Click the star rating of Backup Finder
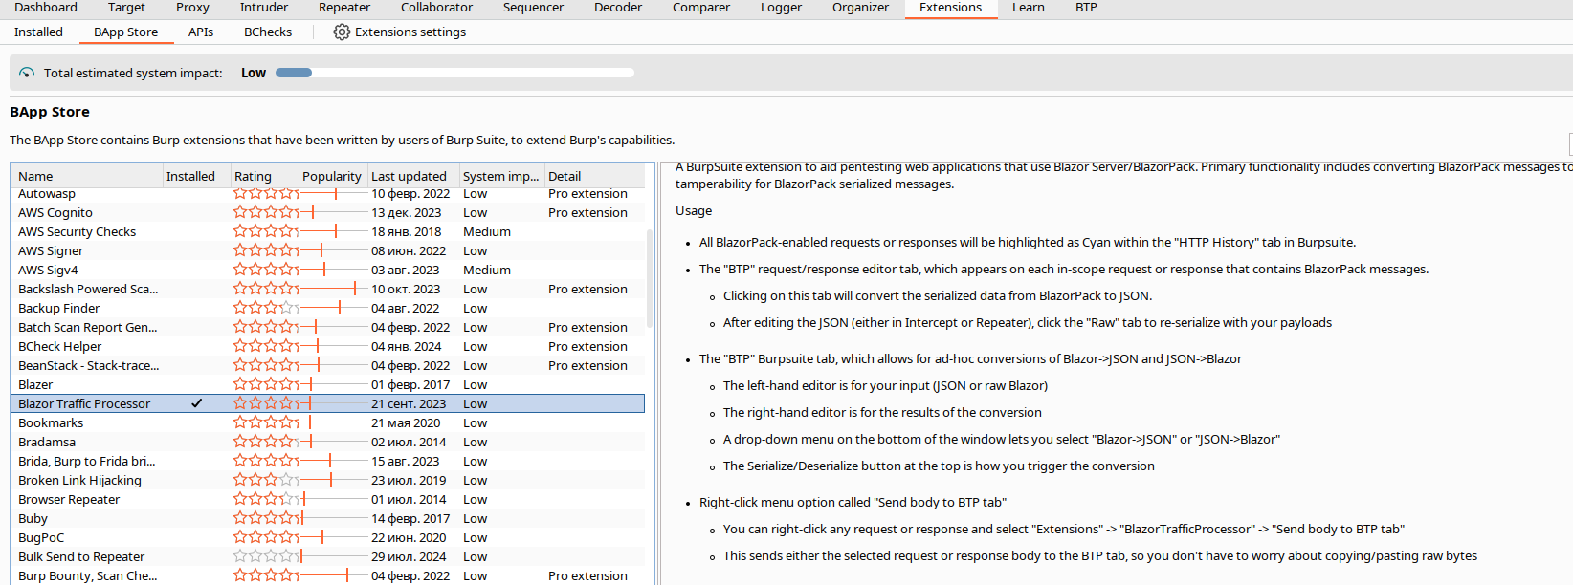 (266, 308)
